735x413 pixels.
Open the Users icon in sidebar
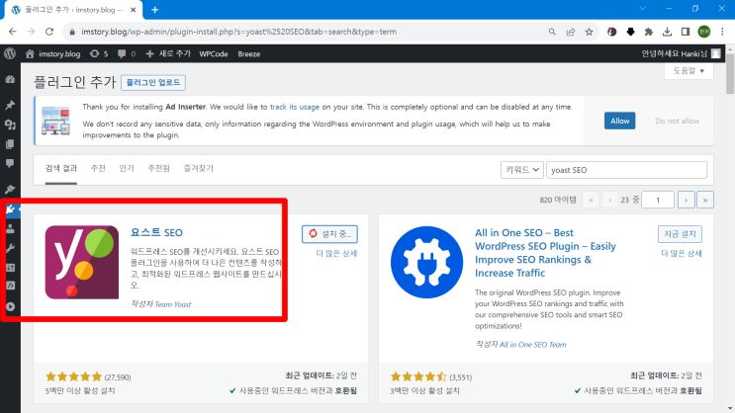tap(10, 228)
